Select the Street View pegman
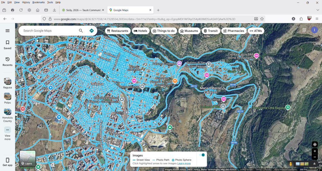The image size is (322, 171). click(291, 164)
